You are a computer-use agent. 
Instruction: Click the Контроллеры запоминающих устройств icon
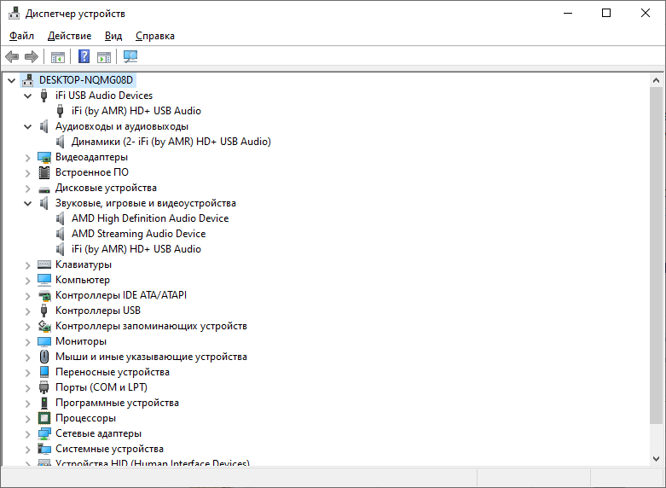44,326
